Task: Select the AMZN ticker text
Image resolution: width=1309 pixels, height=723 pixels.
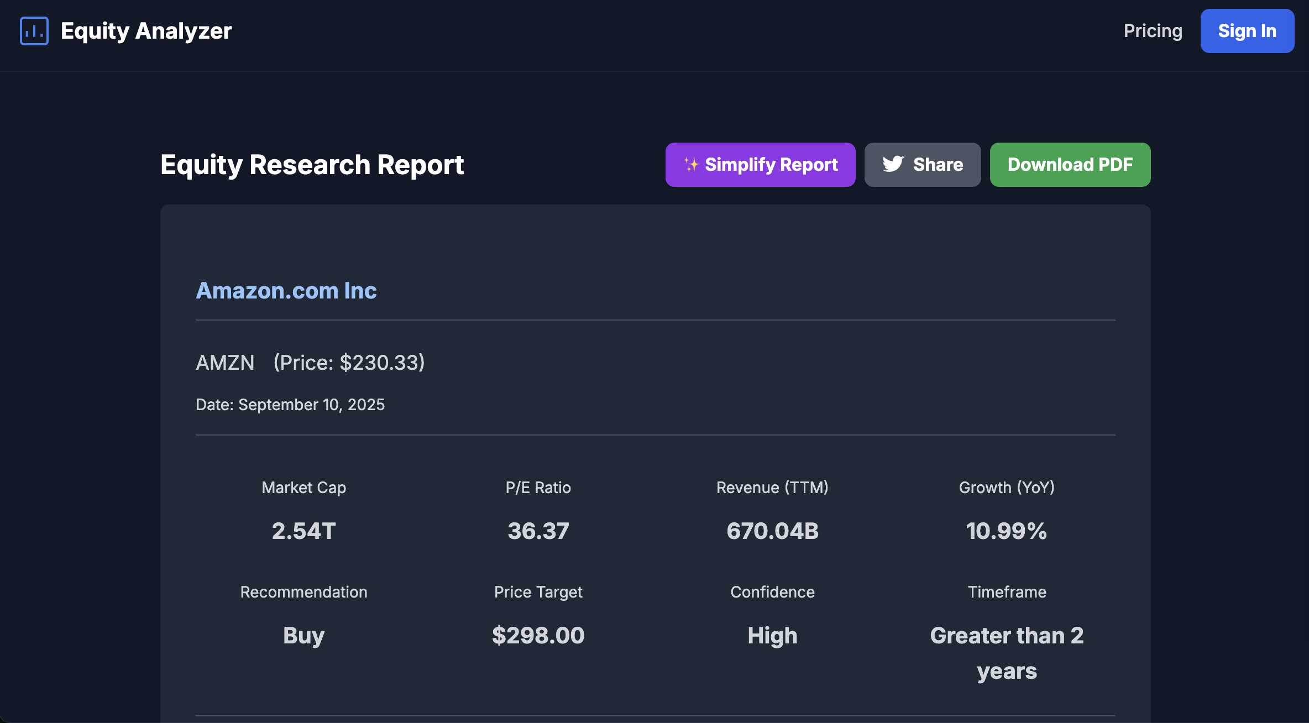Action: click(224, 362)
